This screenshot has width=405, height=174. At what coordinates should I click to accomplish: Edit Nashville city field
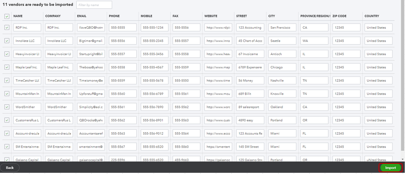[x=282, y=80]
